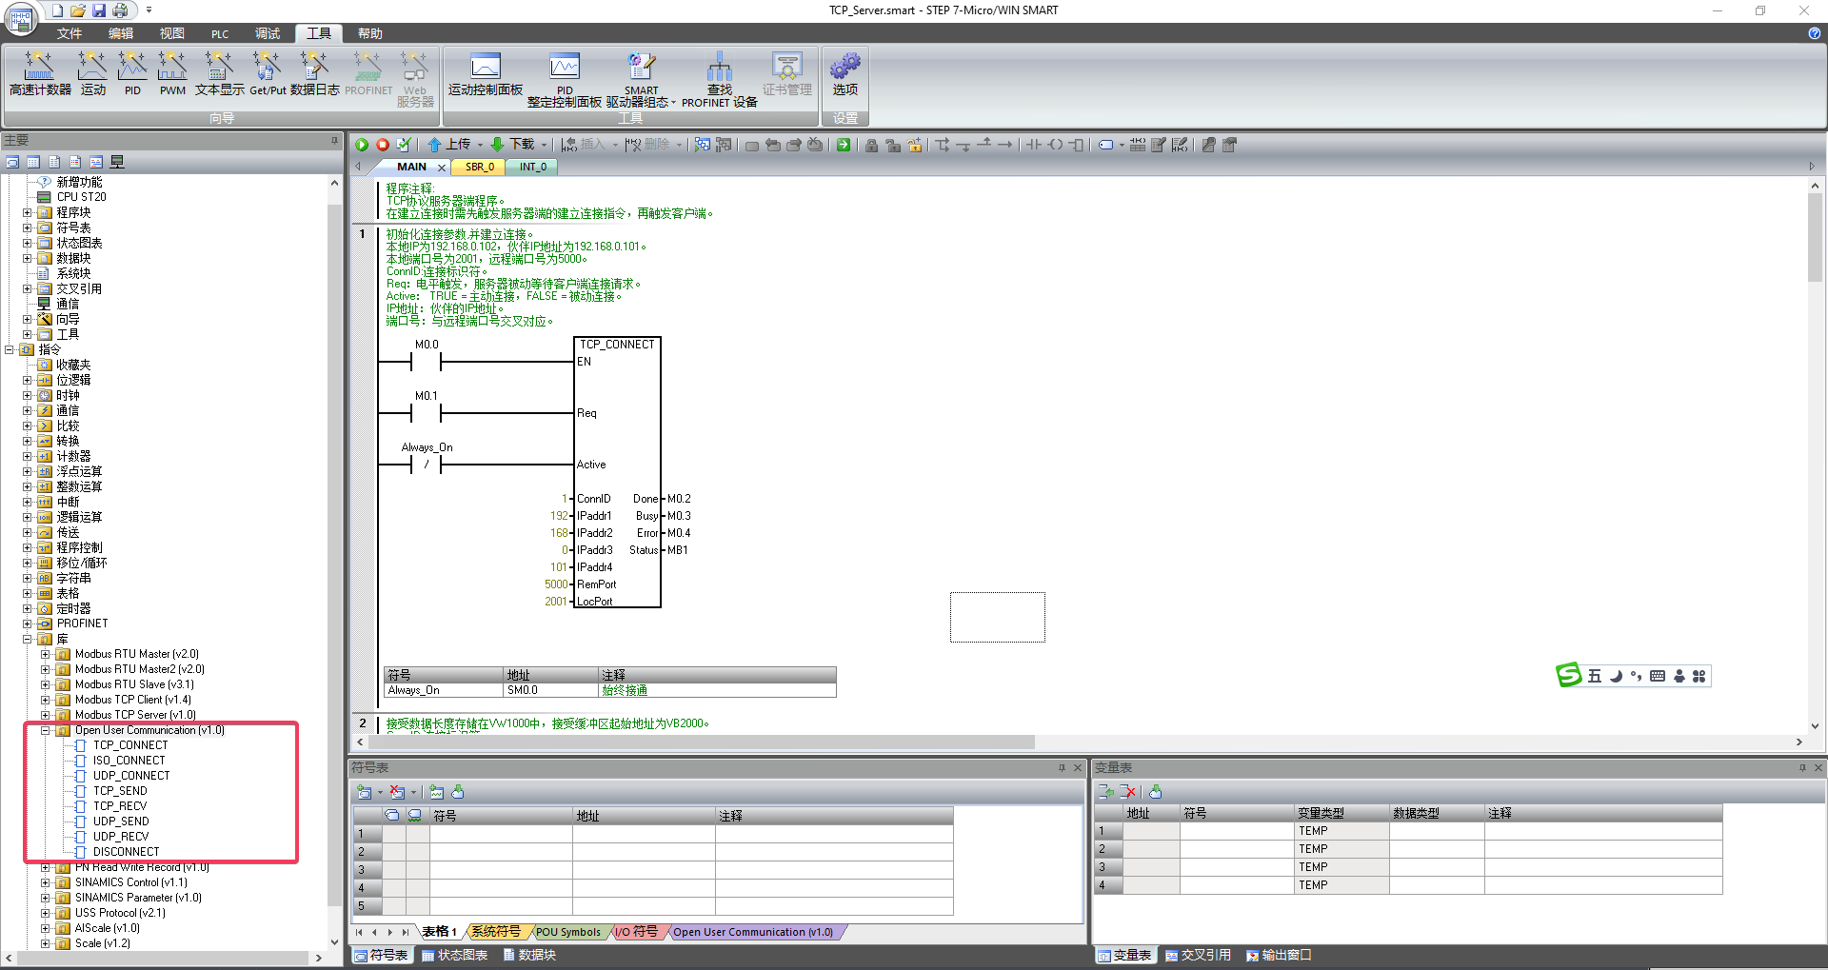Click the Upload (上传) button
Viewport: 1828px width, 970px height.
point(448,145)
